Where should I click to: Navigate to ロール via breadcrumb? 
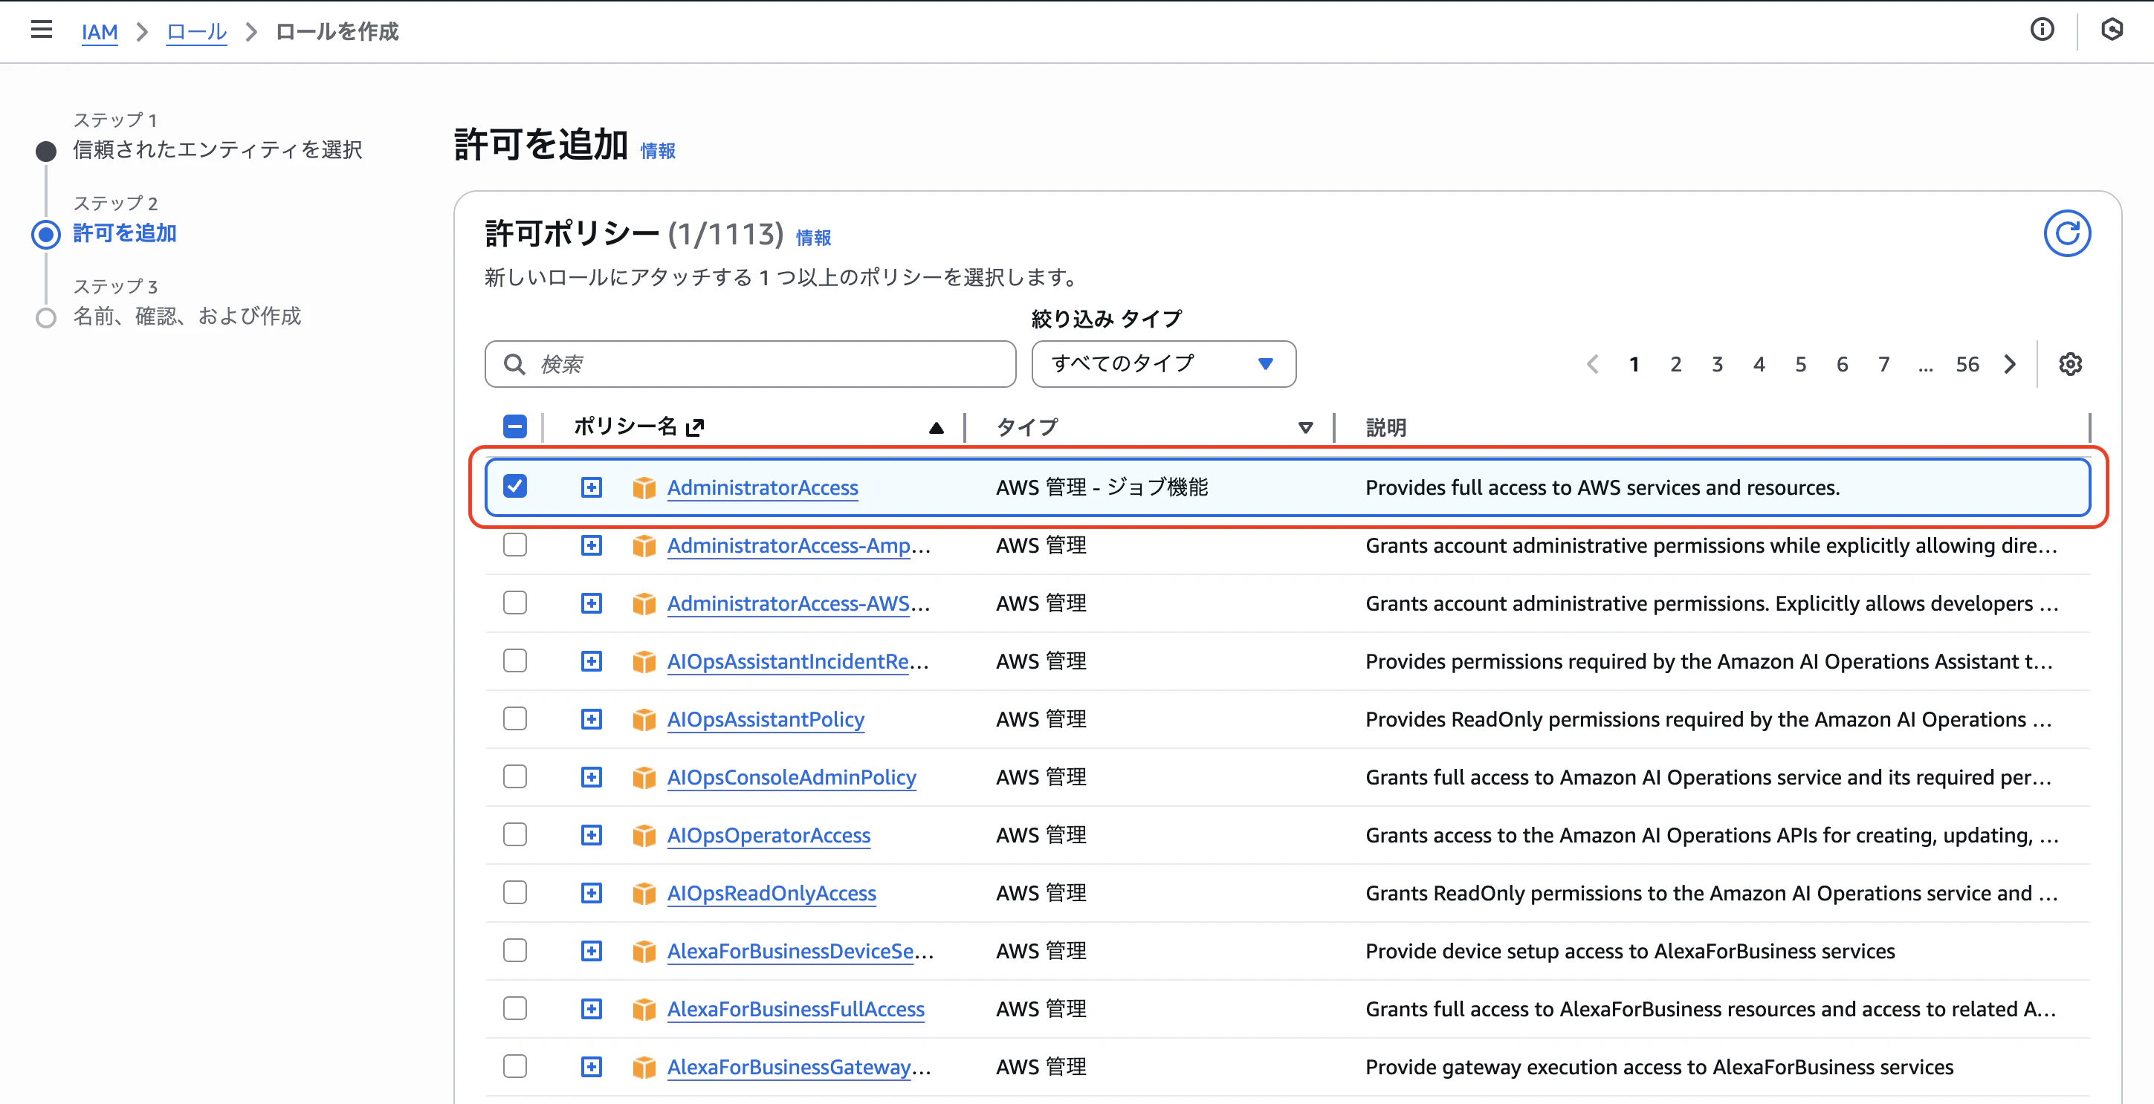pyautogui.click(x=195, y=32)
